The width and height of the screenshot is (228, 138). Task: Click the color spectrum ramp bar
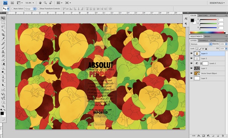(x=207, y=33)
